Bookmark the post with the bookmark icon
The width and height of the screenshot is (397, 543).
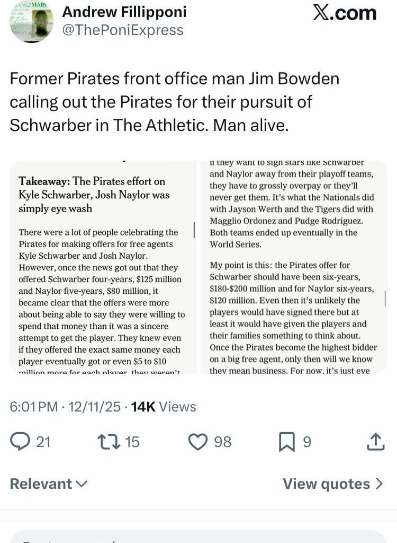tap(287, 441)
